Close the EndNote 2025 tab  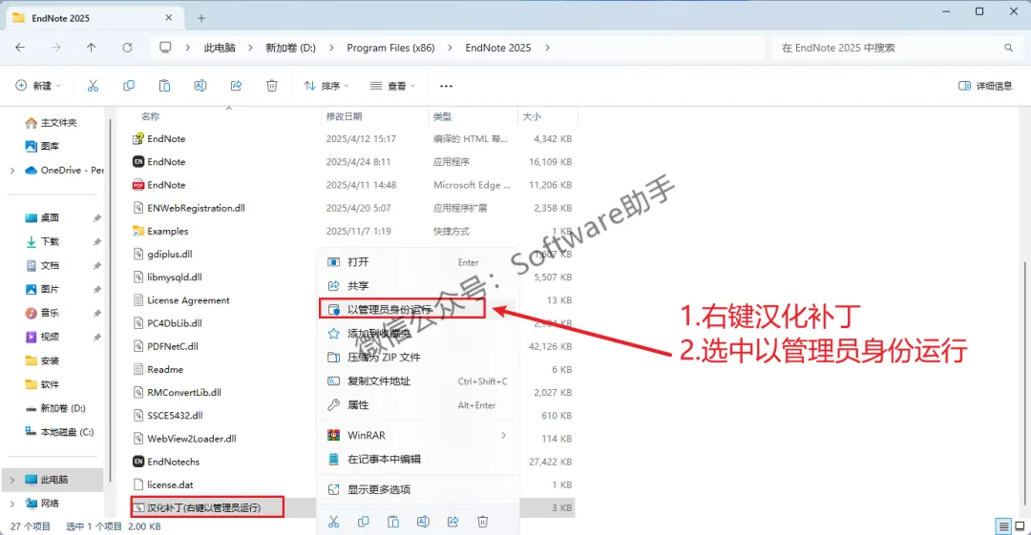[169, 18]
